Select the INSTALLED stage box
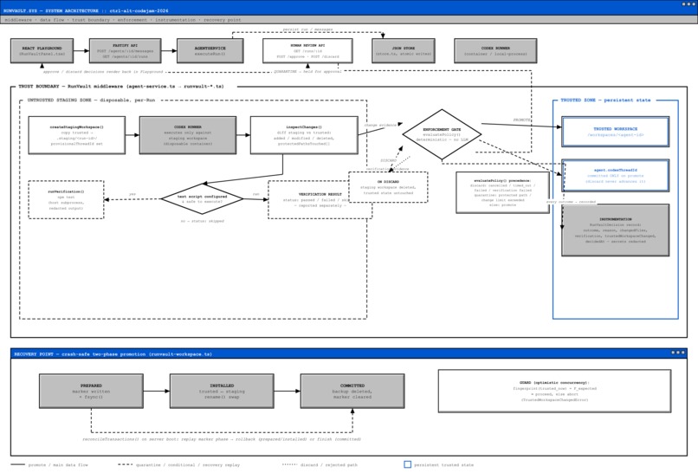698x473 pixels. pos(222,391)
